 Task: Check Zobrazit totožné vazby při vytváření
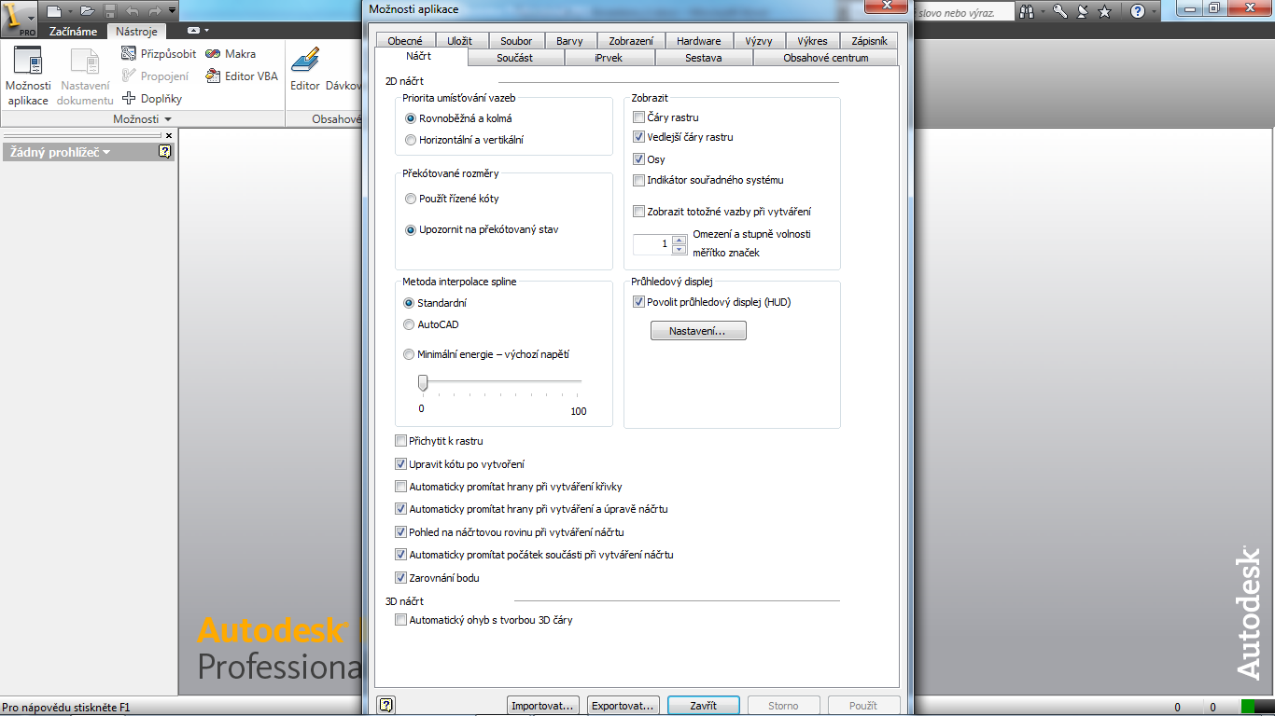(638, 212)
